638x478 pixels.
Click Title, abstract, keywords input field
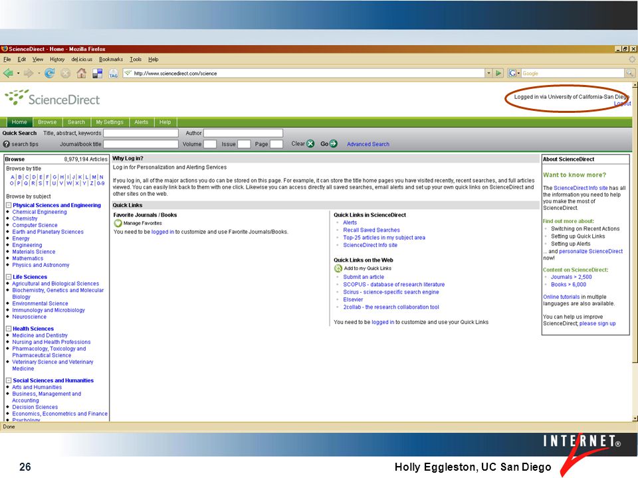coord(141,133)
